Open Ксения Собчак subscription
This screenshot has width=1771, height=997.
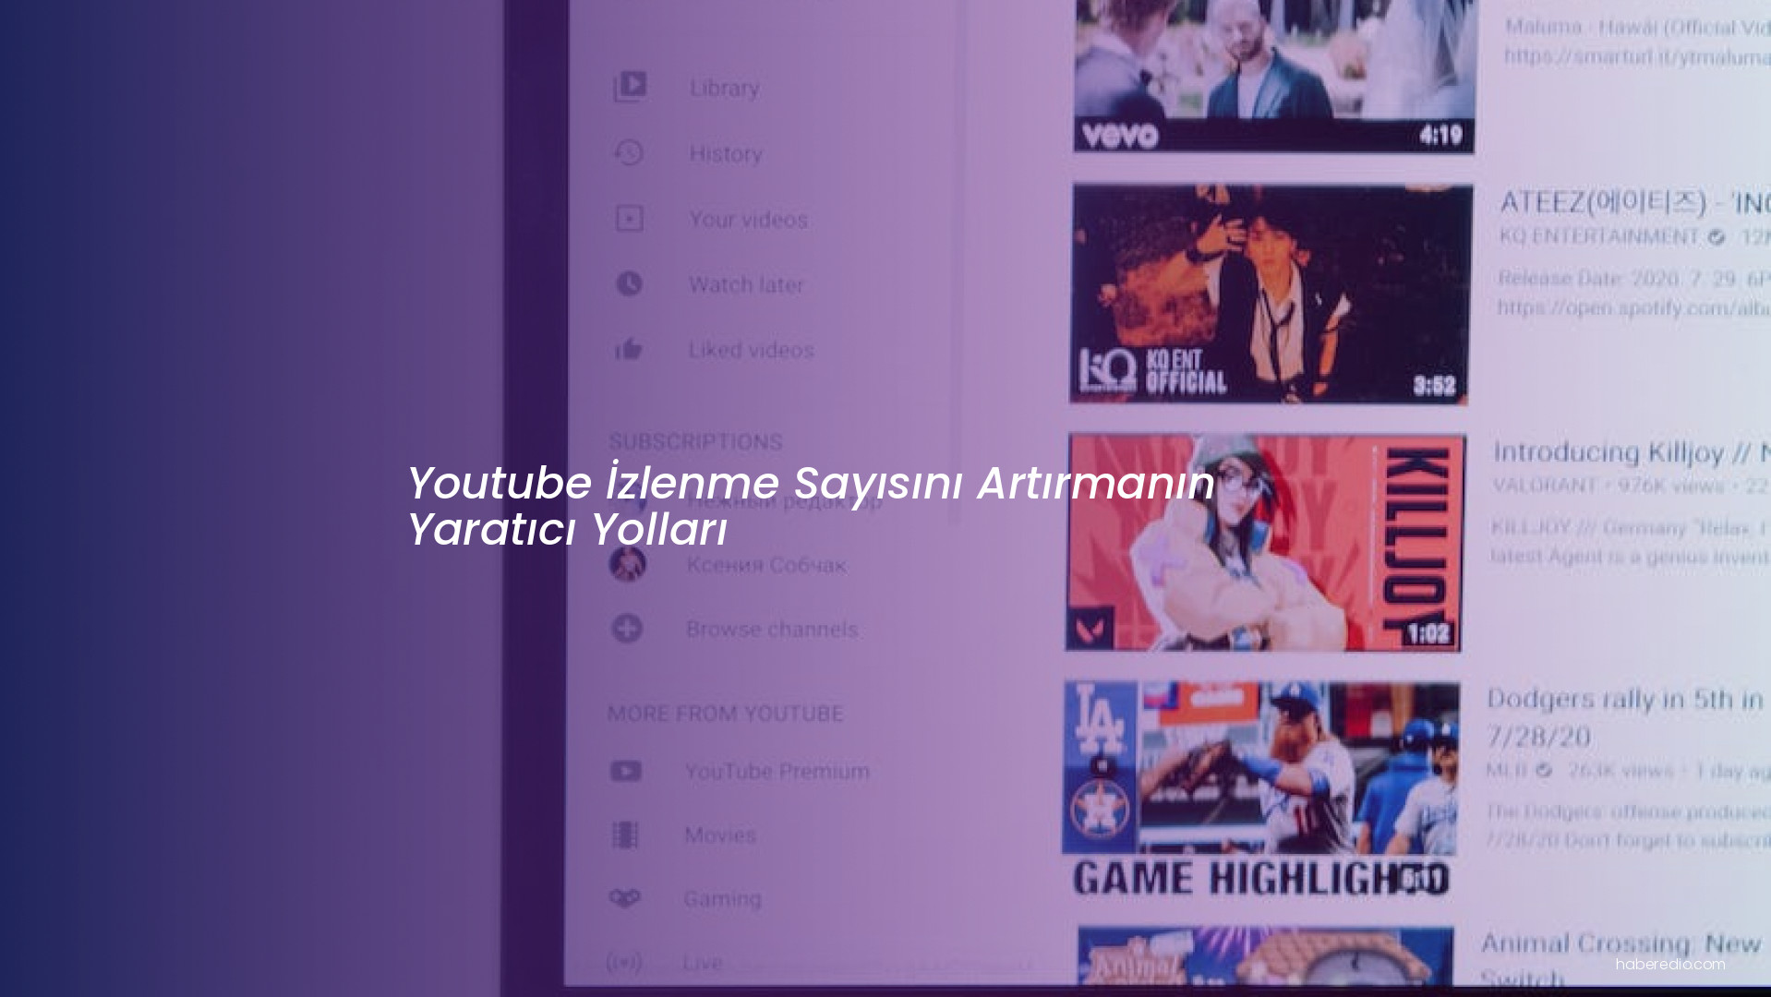click(x=766, y=565)
